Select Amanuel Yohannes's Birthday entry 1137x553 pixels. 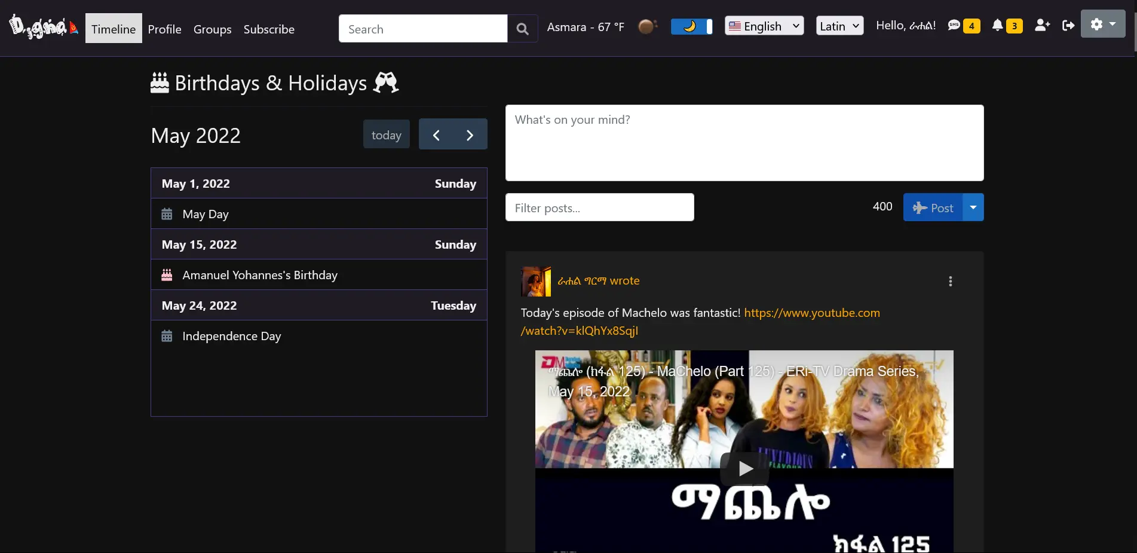point(319,275)
